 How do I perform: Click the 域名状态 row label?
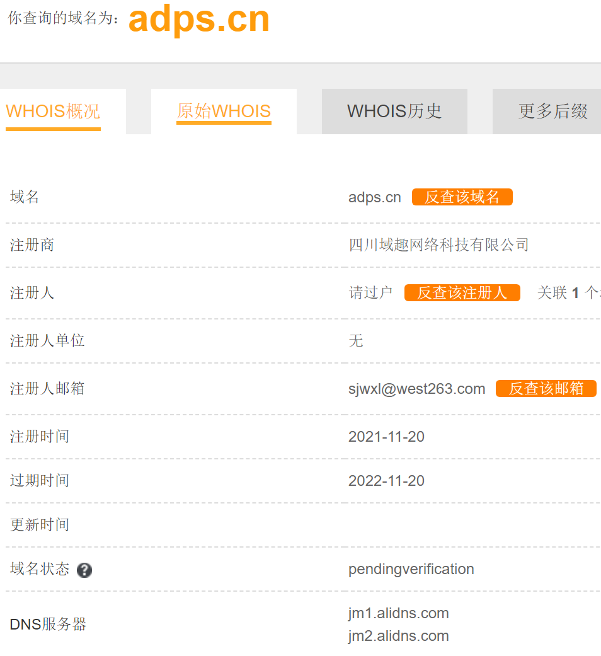coord(40,569)
